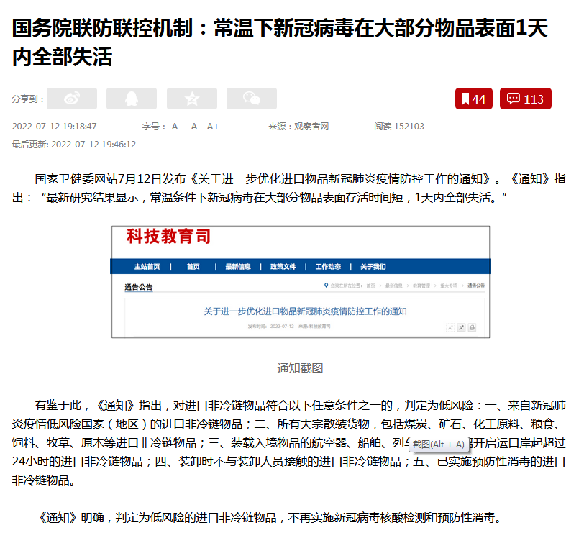Click the 截图(Alt + A) tooltip
584x556 pixels.
[439, 445]
